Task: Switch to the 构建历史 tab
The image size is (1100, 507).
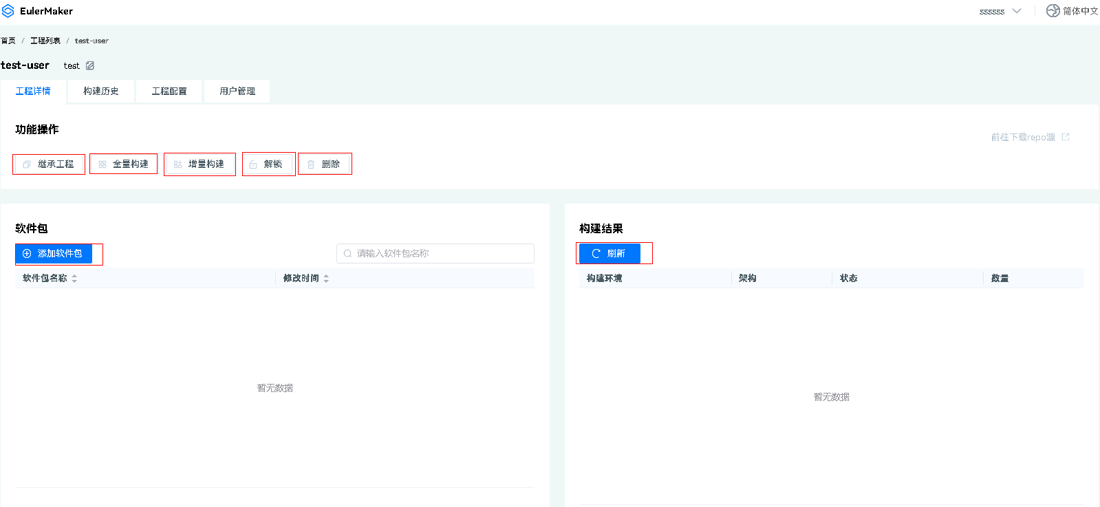Action: [100, 91]
